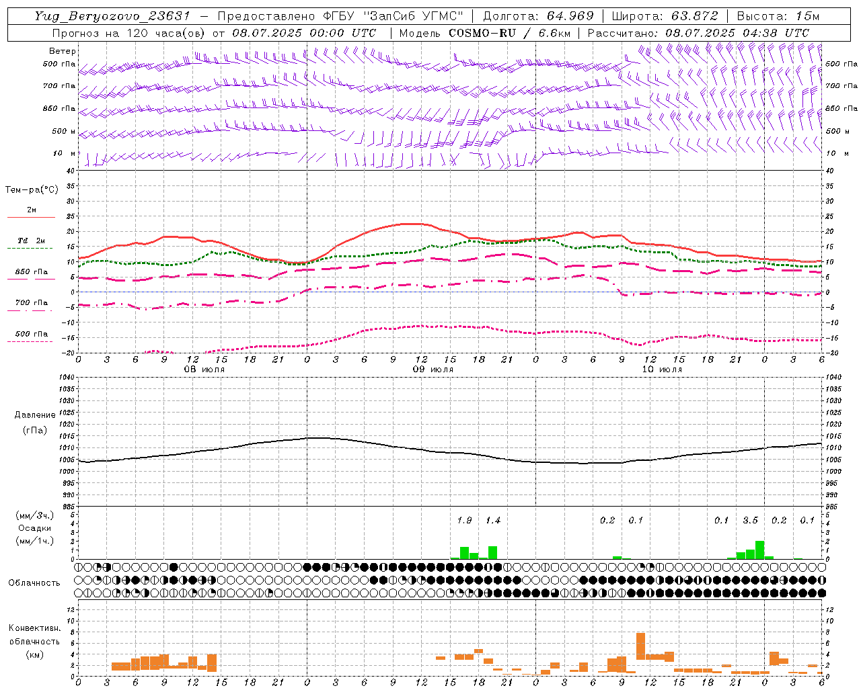
Task: Click the 3.5 precipitation total value
Action: (750, 520)
